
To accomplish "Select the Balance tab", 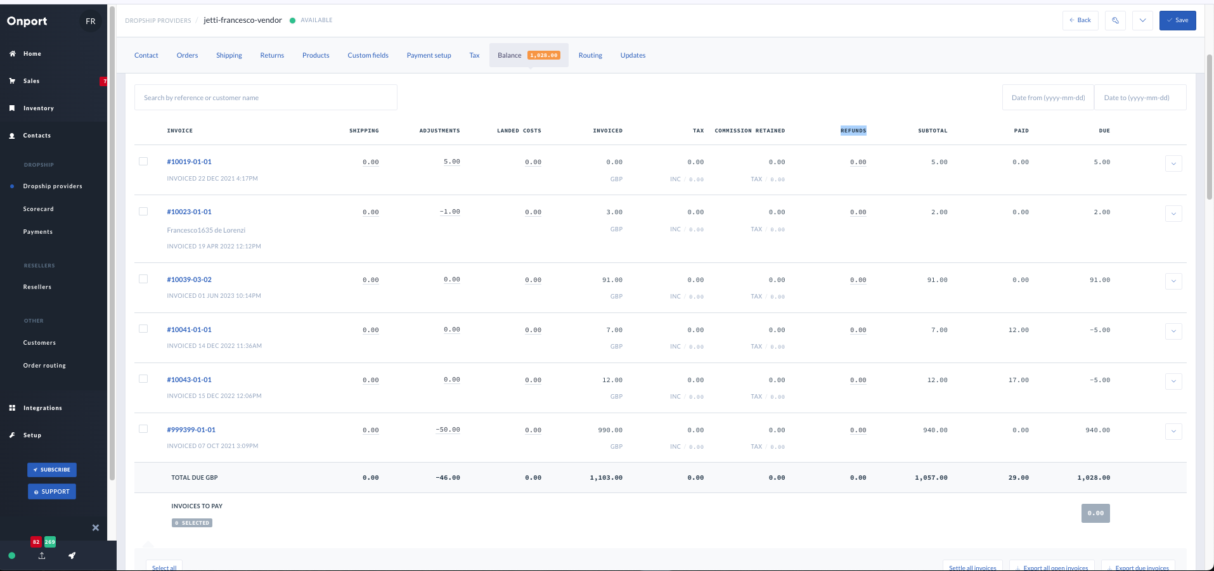I will click(529, 55).
